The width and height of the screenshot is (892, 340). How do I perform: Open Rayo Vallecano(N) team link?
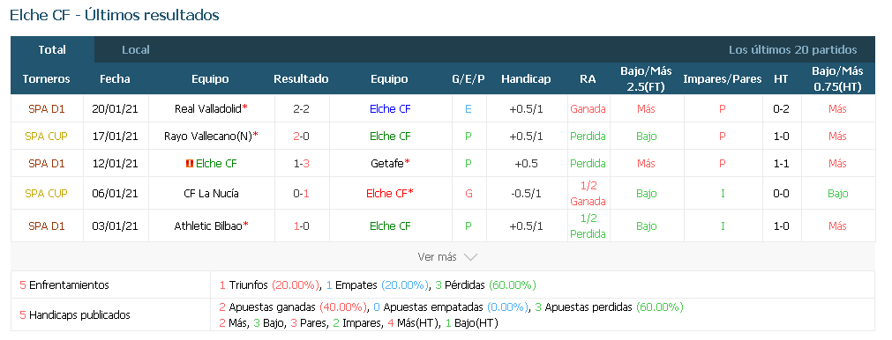208,136
